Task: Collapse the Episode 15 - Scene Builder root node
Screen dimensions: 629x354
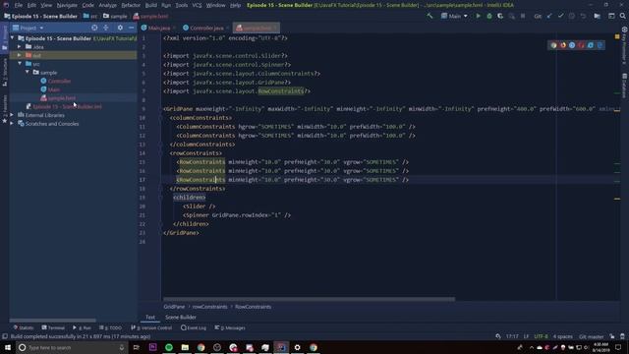Action: [12, 38]
